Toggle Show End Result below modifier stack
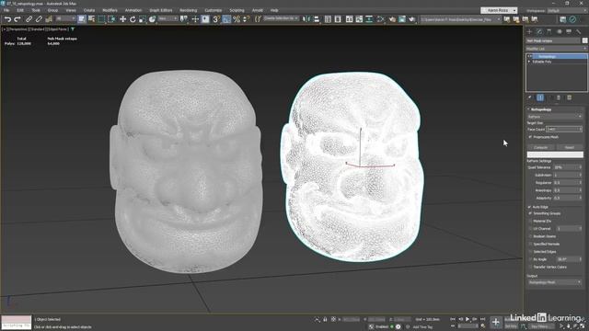This screenshot has width=589, height=331. (540, 97)
